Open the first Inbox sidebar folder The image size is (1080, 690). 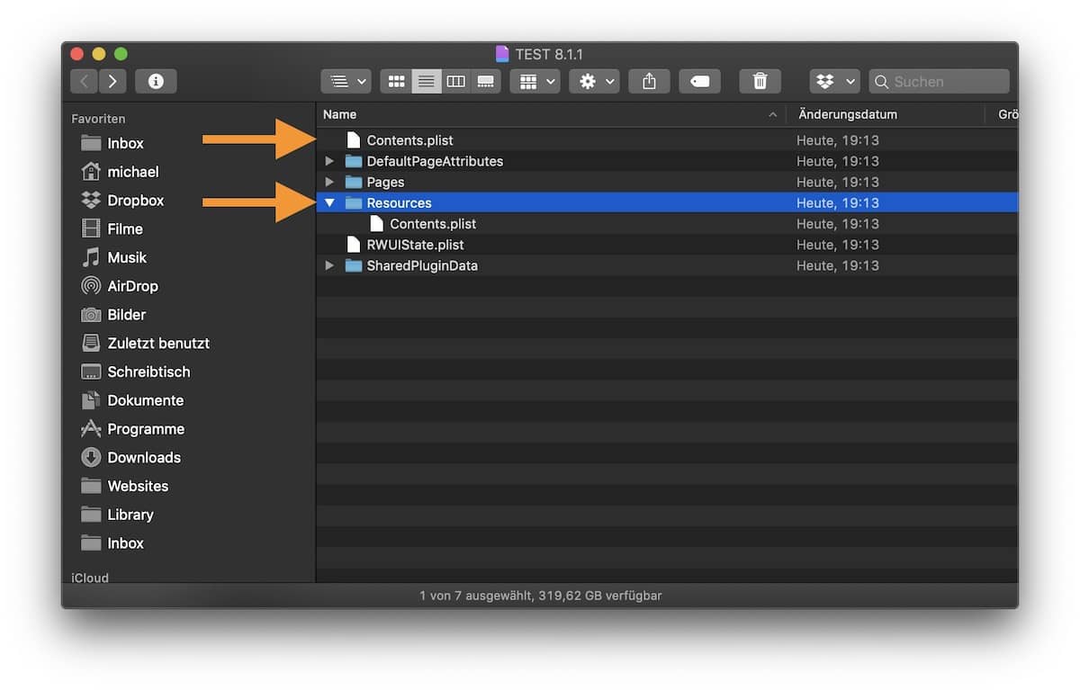(112, 143)
